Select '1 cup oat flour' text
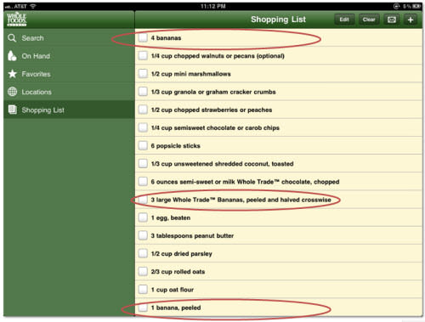This screenshot has height=322, width=425. pyautogui.click(x=173, y=290)
